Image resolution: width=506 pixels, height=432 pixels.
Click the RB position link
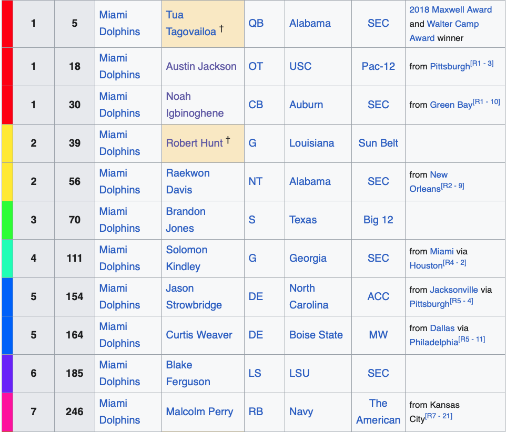pyautogui.click(x=256, y=412)
